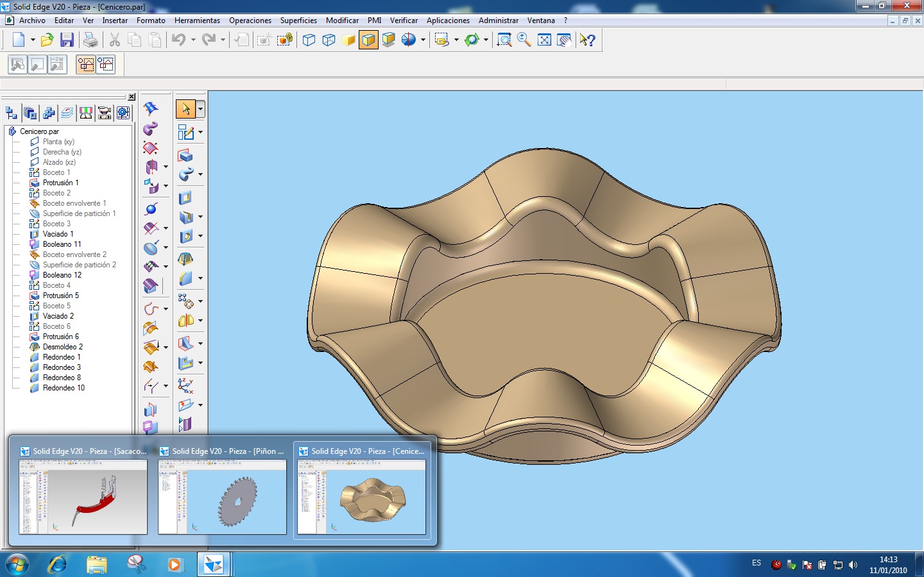Image resolution: width=924 pixels, height=577 pixels.
Task: Click the Coordinate System tool
Action: pyautogui.click(x=185, y=386)
